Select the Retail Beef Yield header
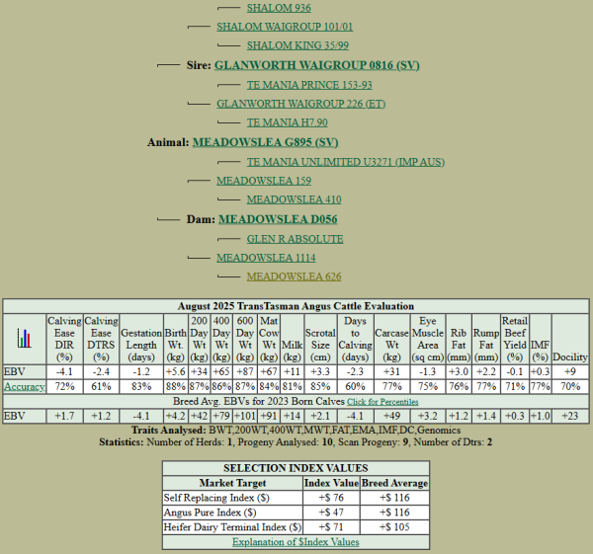 pyautogui.click(x=515, y=339)
